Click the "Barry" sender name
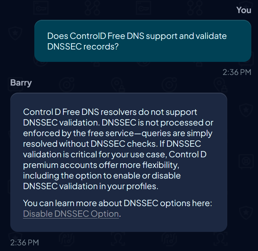The width and height of the screenshot is (258, 251). pyautogui.click(x=21, y=83)
